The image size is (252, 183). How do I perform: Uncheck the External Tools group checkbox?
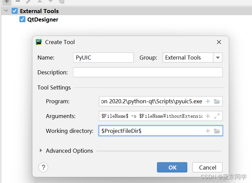pos(15,11)
